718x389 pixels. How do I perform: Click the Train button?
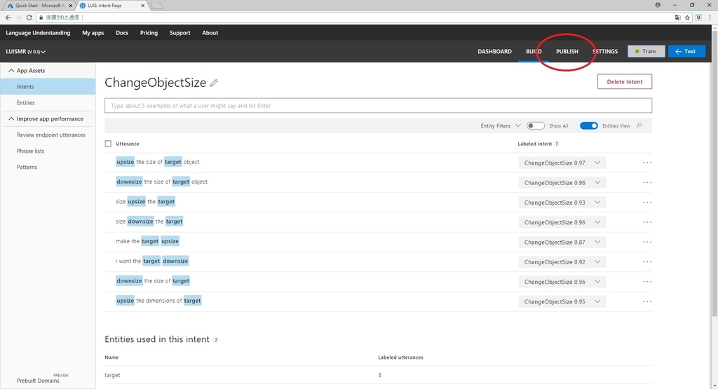pos(646,51)
